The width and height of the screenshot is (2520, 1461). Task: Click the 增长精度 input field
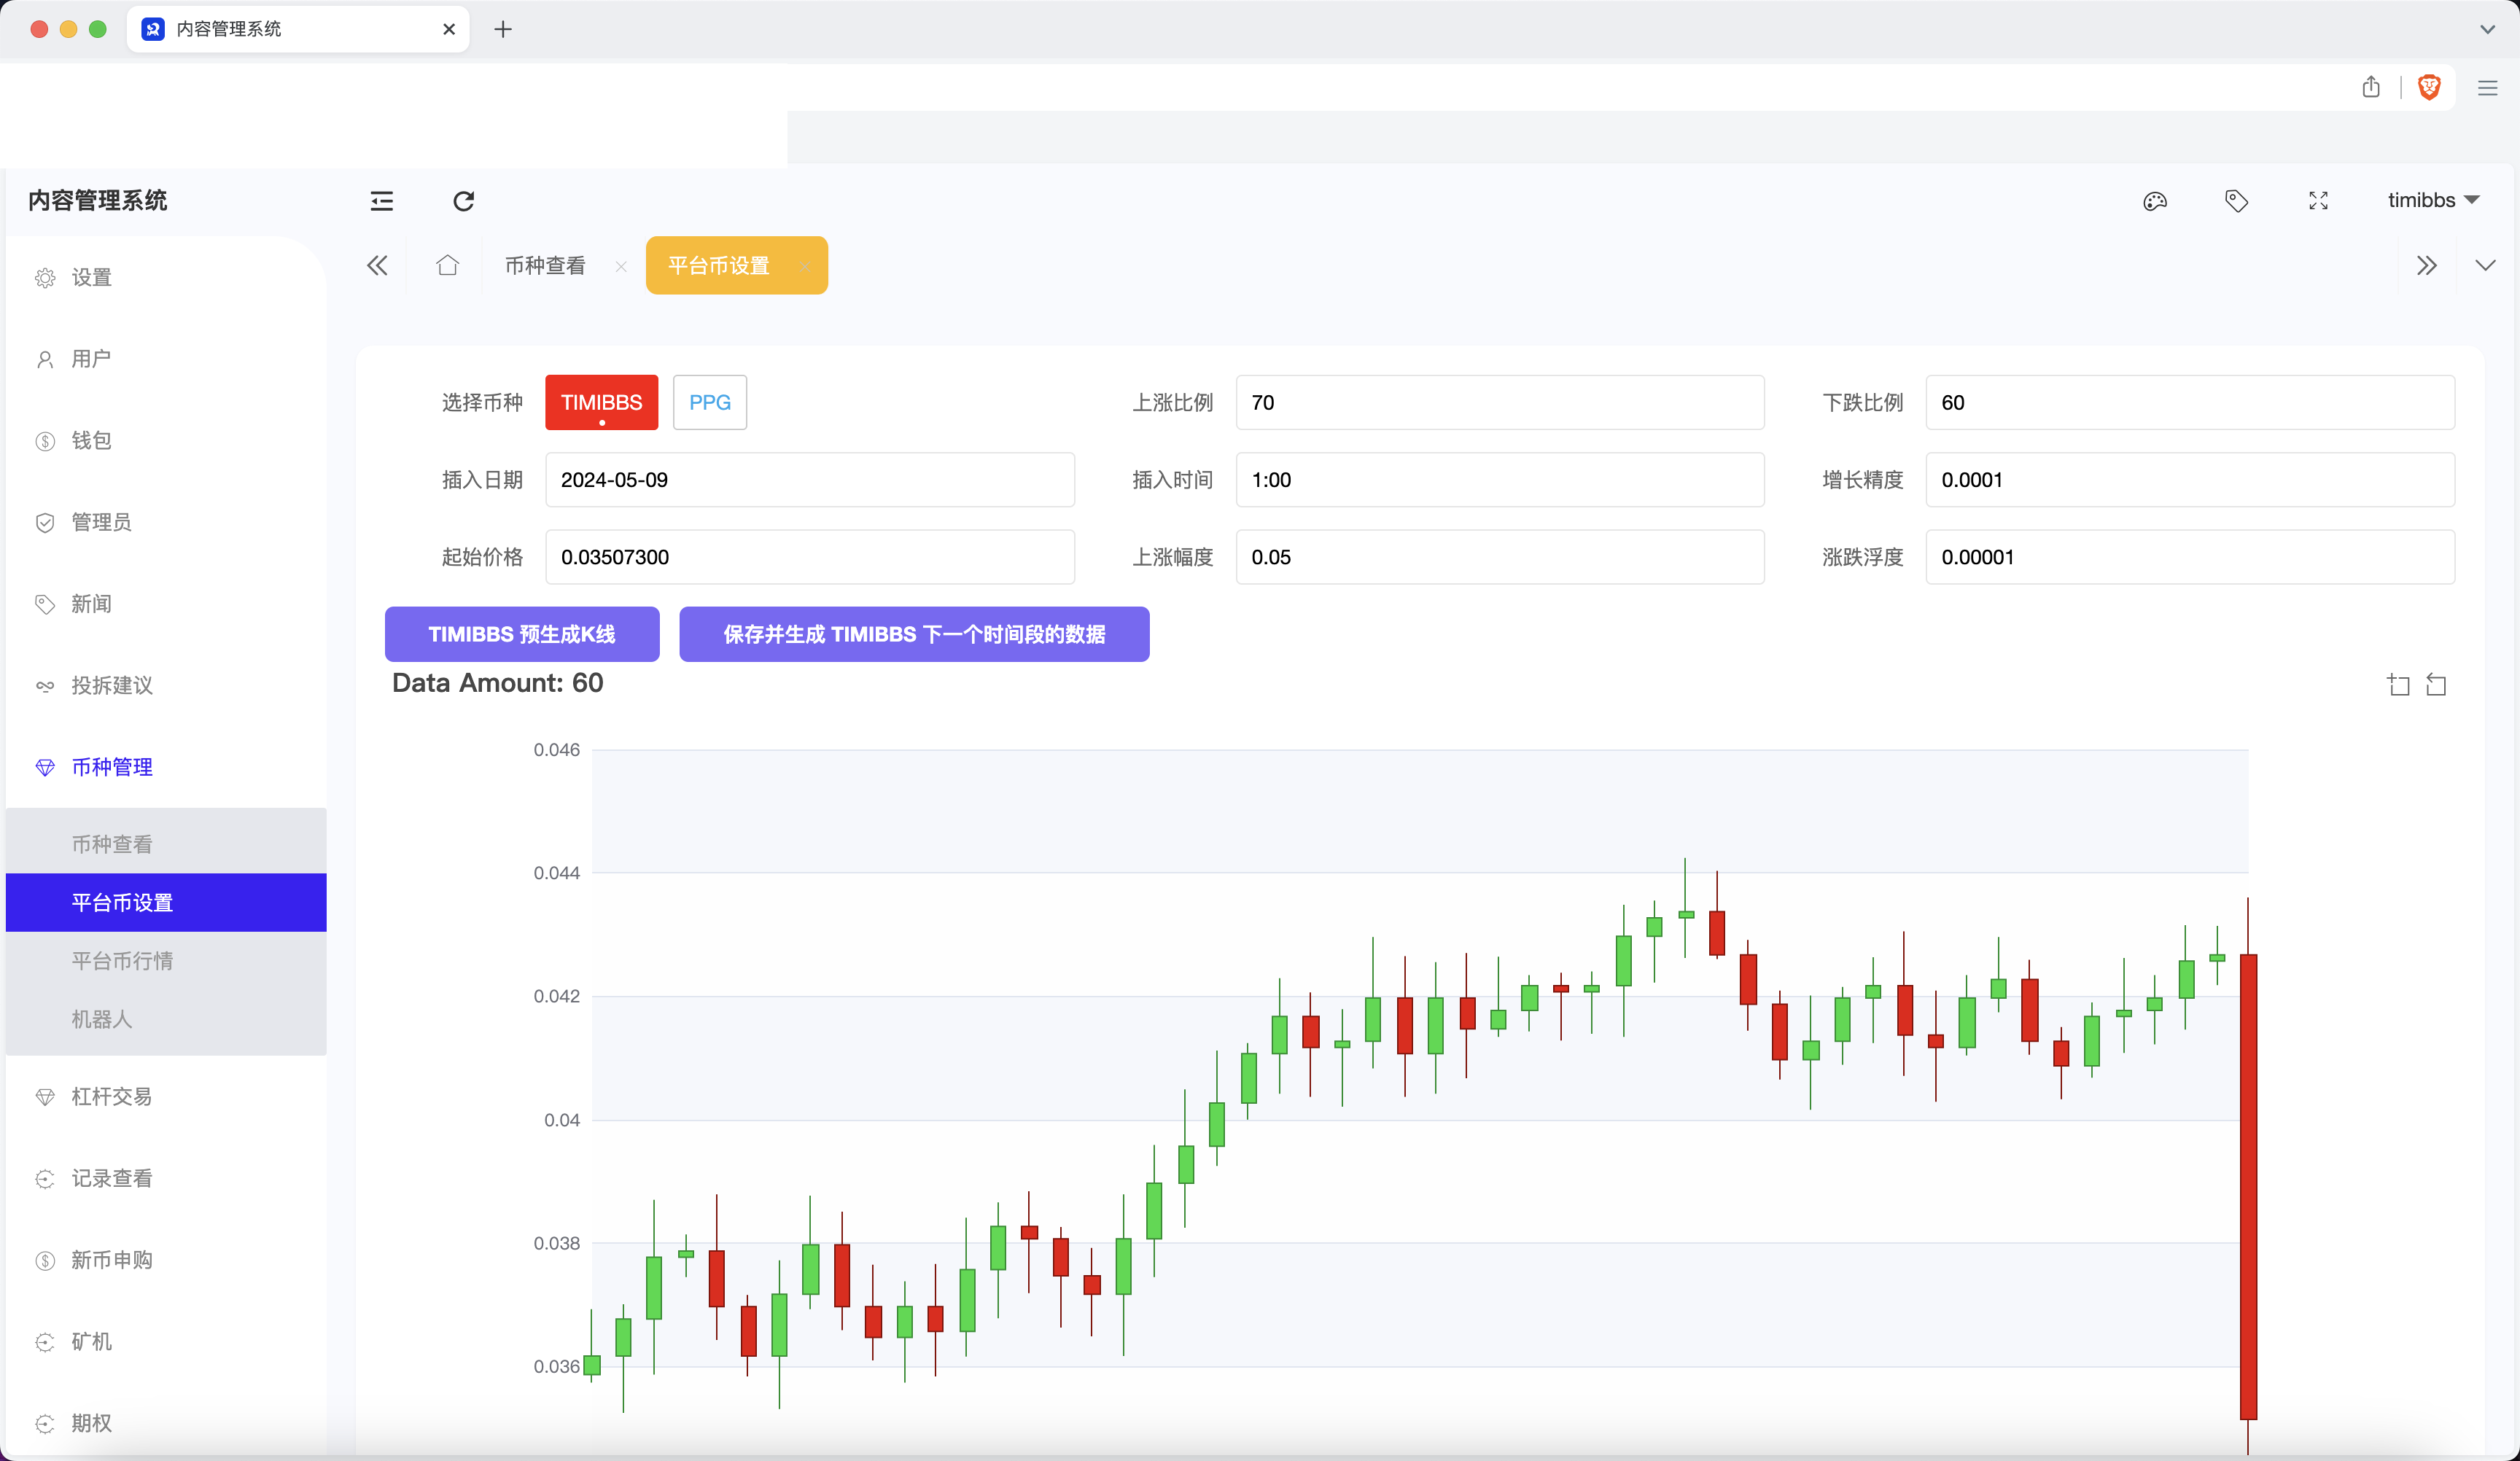[2190, 480]
